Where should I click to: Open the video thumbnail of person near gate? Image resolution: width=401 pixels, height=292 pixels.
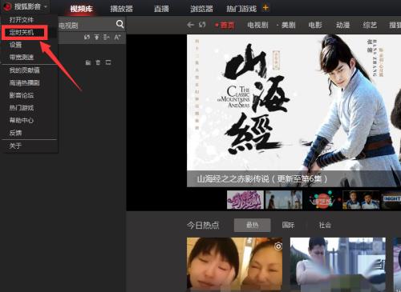[x=338, y=265]
